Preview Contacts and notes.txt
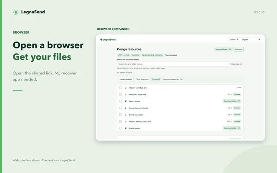This screenshot has width=277, height=173. coord(237,108)
